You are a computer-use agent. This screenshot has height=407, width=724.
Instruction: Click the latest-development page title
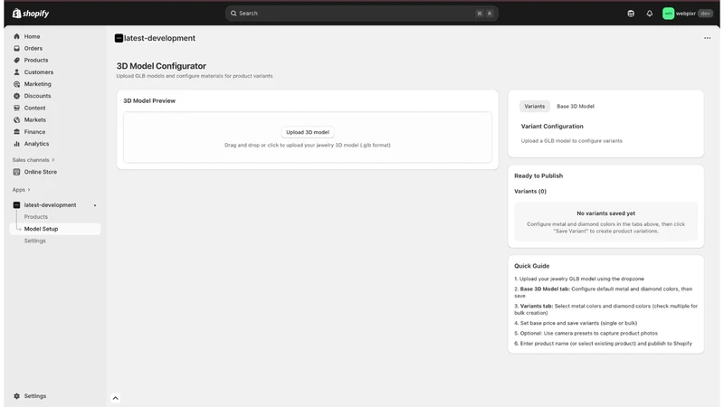click(x=159, y=38)
